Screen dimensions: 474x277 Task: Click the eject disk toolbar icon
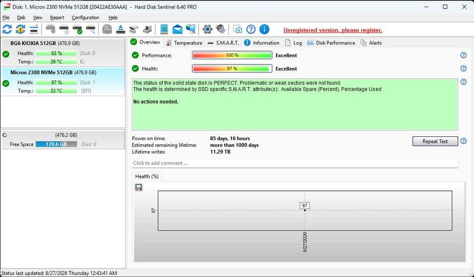[120, 29]
